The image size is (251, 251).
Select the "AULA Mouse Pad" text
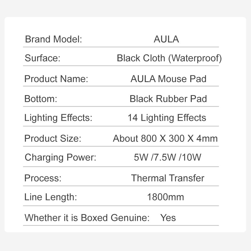point(168,79)
